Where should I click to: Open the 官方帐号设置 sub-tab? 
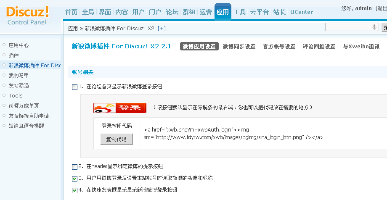click(x=279, y=46)
